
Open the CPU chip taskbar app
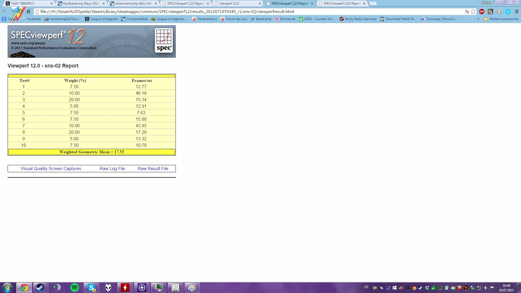[x=142, y=288]
